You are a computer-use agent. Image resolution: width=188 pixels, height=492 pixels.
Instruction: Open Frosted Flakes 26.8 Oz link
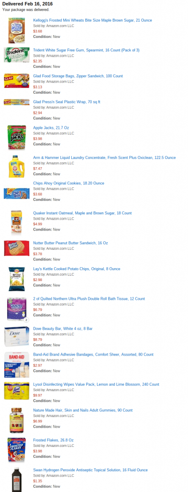coord(54,440)
